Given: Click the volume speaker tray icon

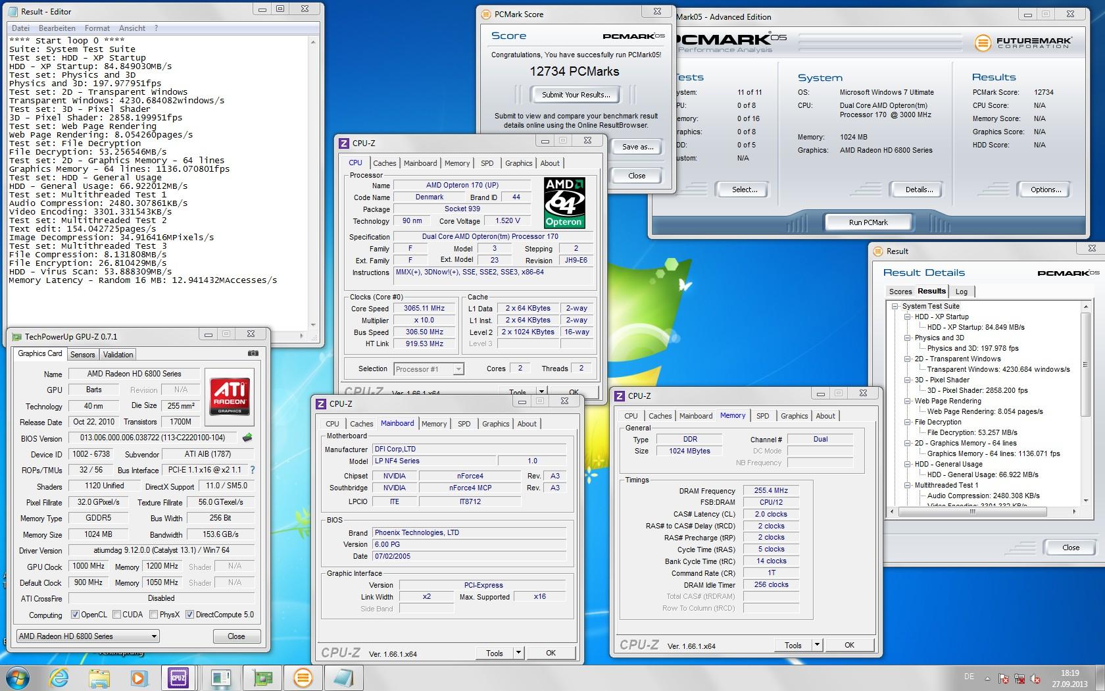Looking at the screenshot, I should 1036,678.
